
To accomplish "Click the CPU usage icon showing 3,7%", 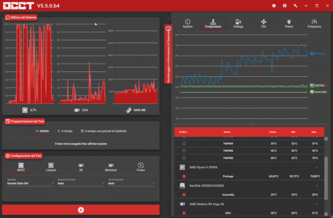I will [25, 110].
